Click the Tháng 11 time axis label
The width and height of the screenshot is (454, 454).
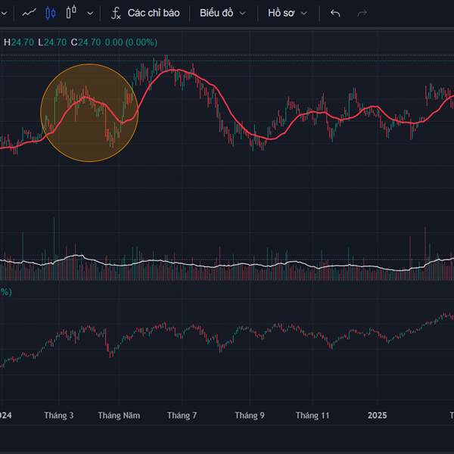point(313,415)
